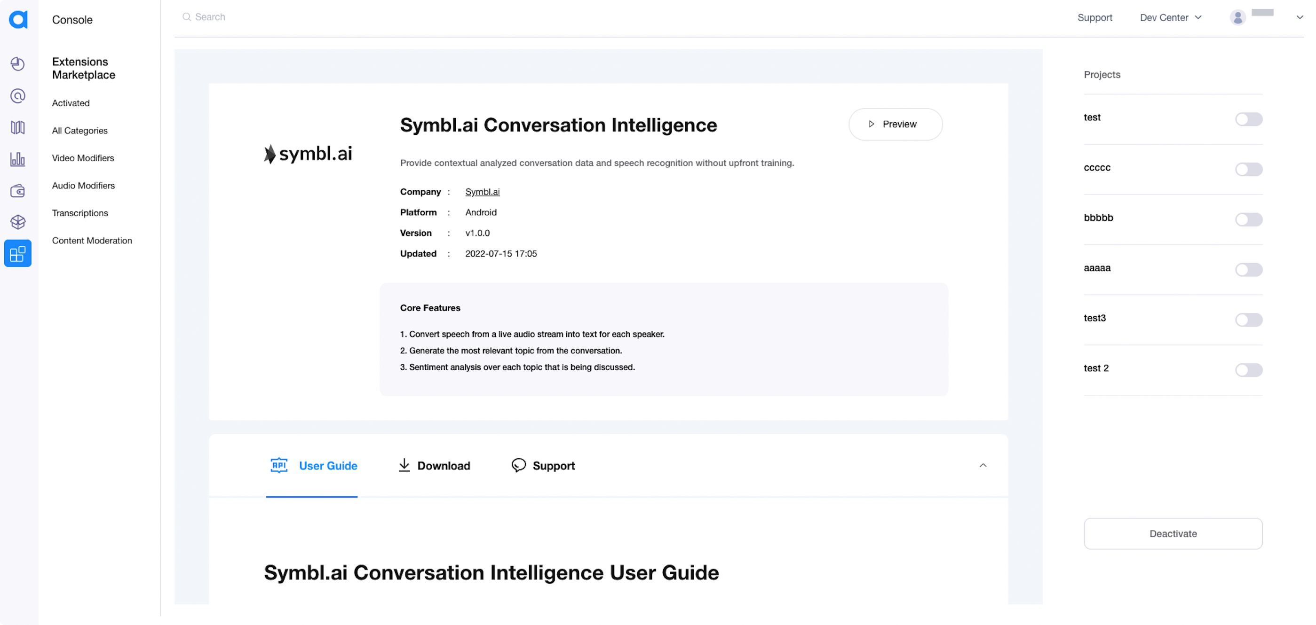Screen dimensions: 1316x625
Task: Click the Symbl.ai Conversation Intelligence title
Action: click(x=558, y=125)
